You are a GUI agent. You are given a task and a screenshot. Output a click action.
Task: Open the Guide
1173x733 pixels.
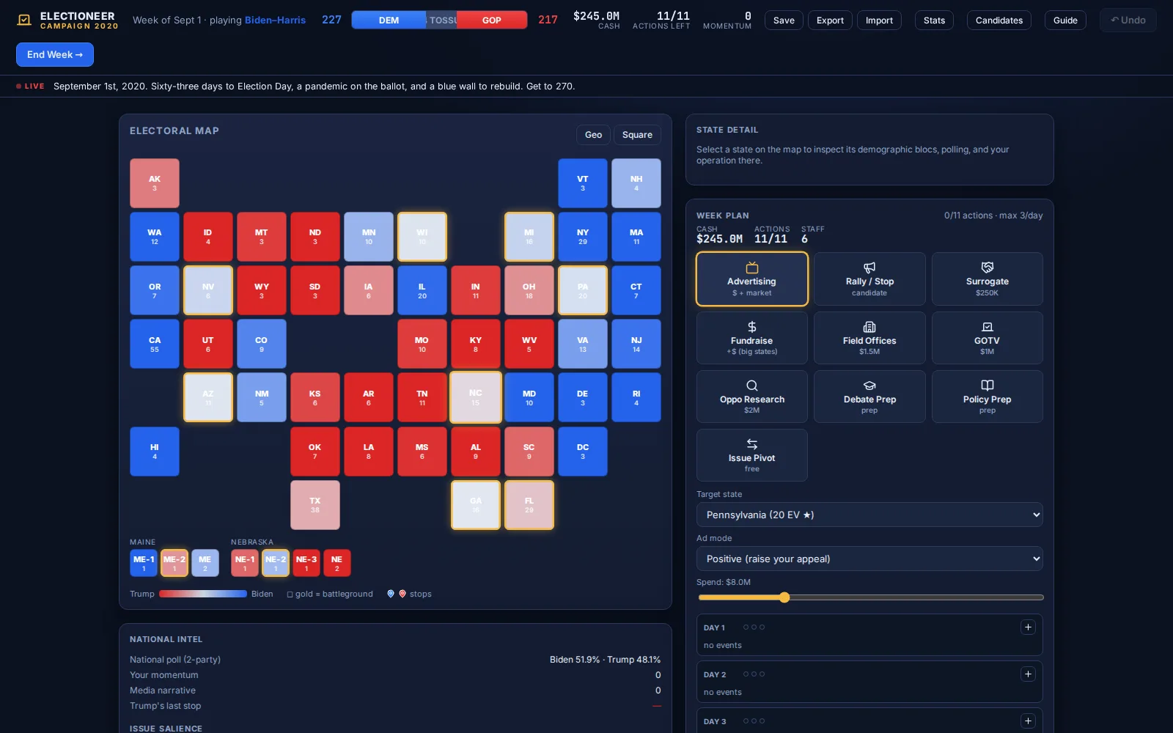click(x=1065, y=21)
